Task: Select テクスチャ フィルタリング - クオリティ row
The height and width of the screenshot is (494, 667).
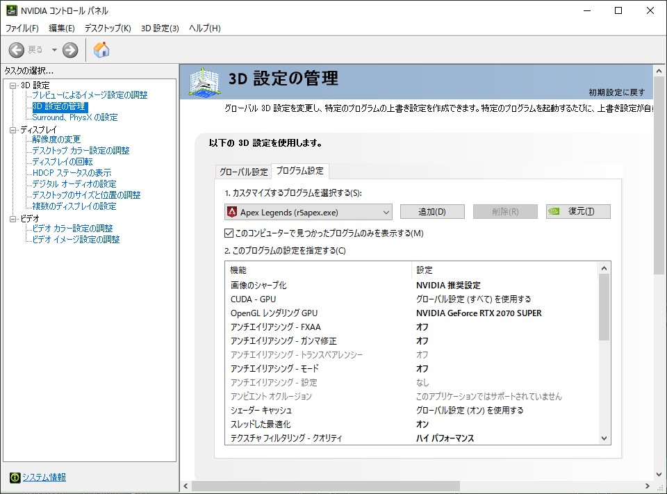Action: pos(411,438)
